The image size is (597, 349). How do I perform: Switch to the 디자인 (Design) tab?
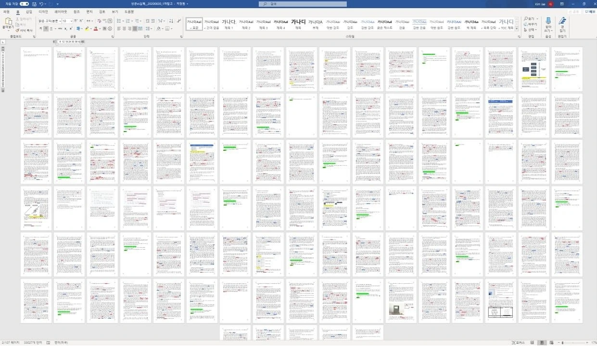pyautogui.click(x=43, y=11)
